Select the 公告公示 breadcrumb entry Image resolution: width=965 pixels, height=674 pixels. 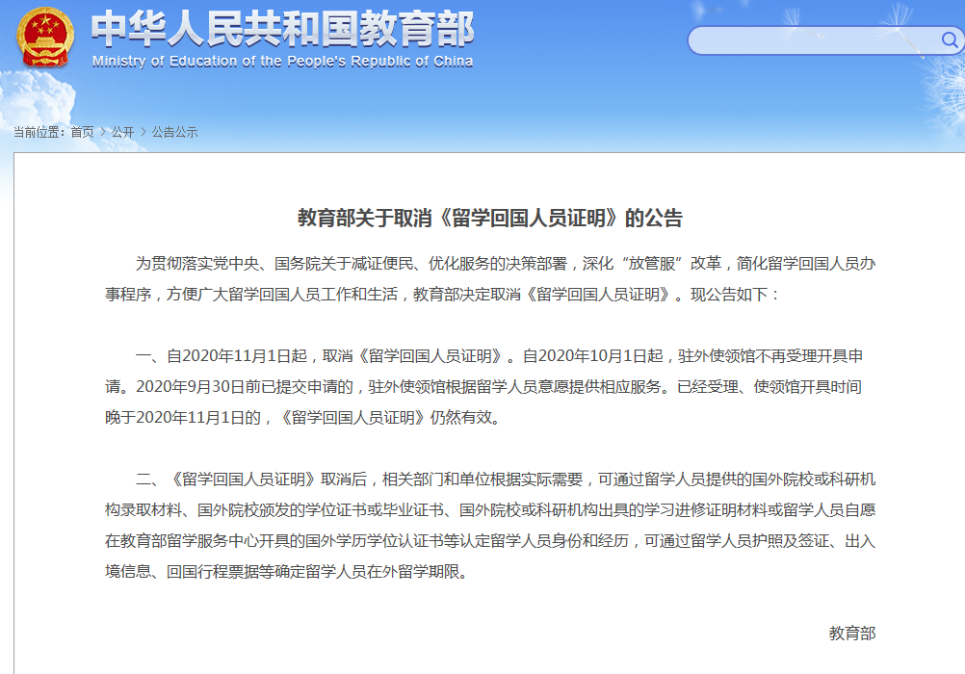tap(172, 134)
